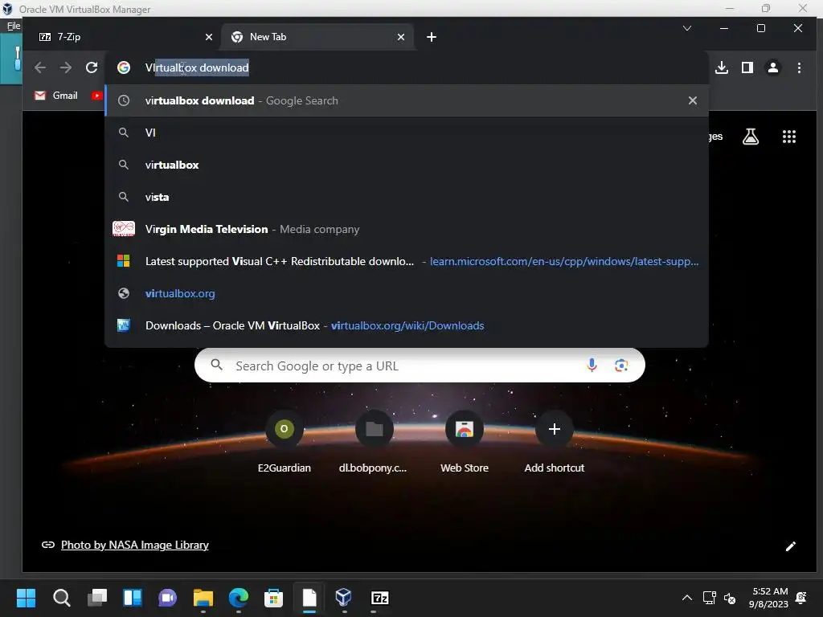The width and height of the screenshot is (823, 617).
Task: Open 7-Zip from taskbar
Action: tap(379, 598)
